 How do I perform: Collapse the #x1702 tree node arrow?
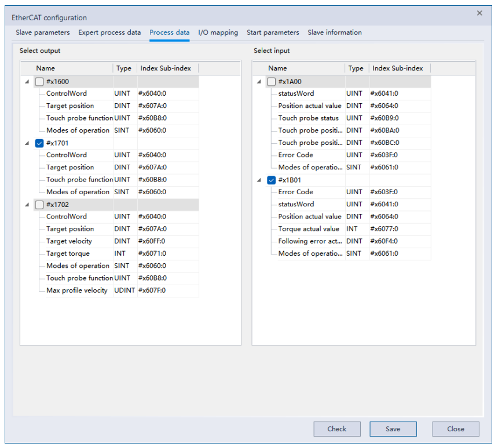(x=27, y=205)
